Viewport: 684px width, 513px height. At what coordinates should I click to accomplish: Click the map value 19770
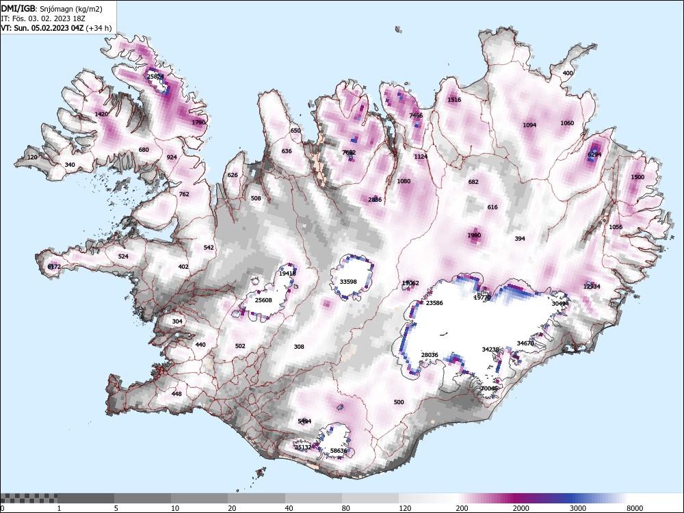(482, 298)
